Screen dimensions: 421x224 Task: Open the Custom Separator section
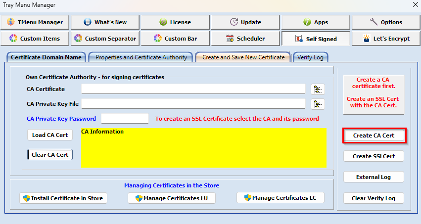105,39
